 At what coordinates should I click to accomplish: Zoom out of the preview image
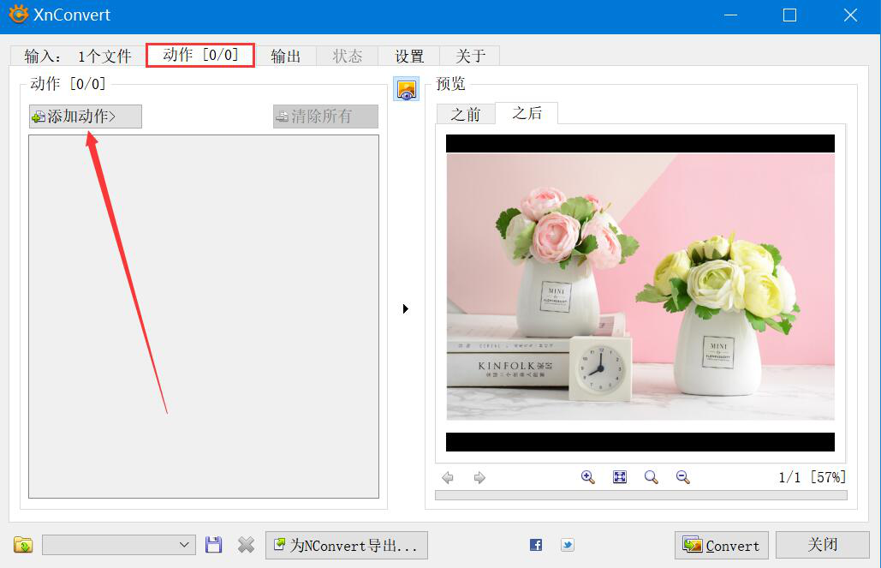tap(682, 477)
